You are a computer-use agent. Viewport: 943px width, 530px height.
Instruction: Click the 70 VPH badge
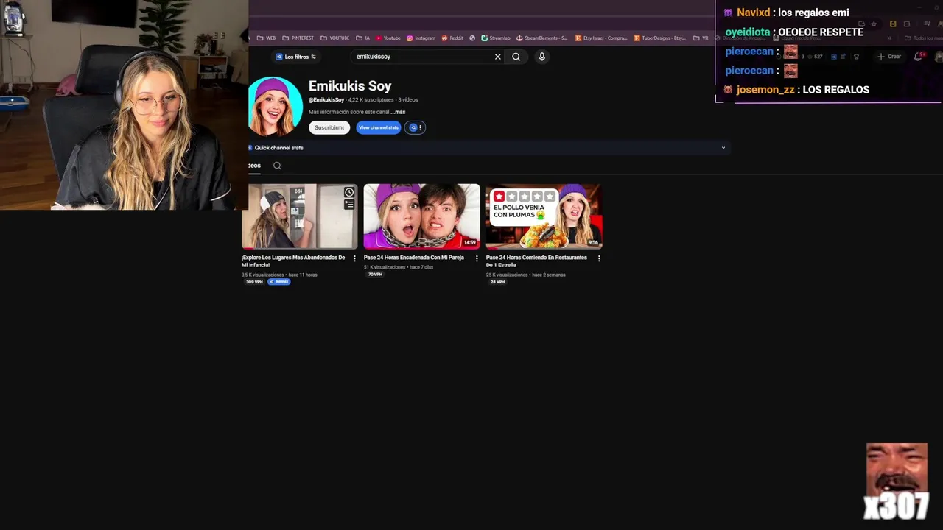click(375, 275)
